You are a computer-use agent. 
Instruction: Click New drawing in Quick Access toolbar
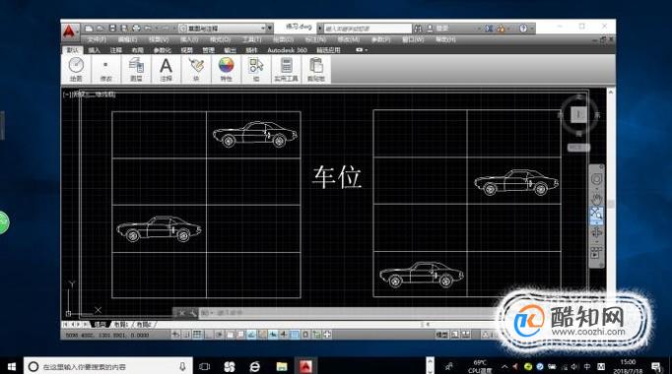tap(89, 29)
